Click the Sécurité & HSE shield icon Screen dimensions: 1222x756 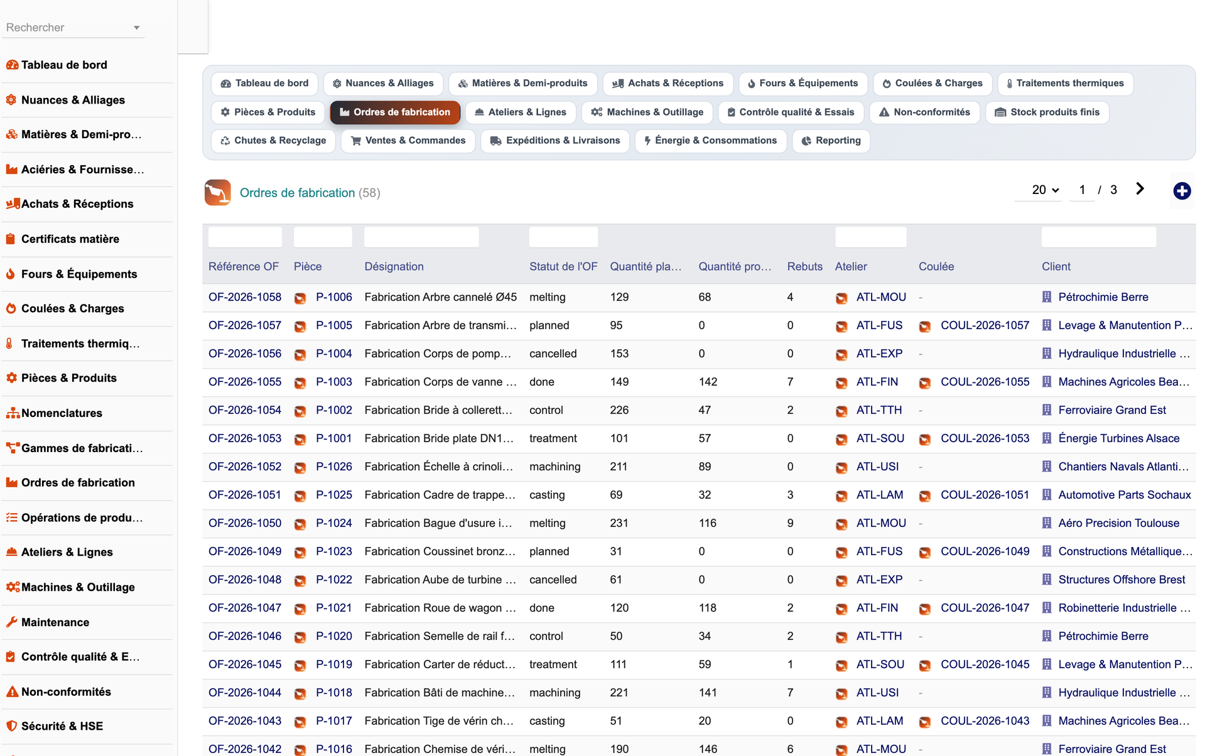coord(11,726)
